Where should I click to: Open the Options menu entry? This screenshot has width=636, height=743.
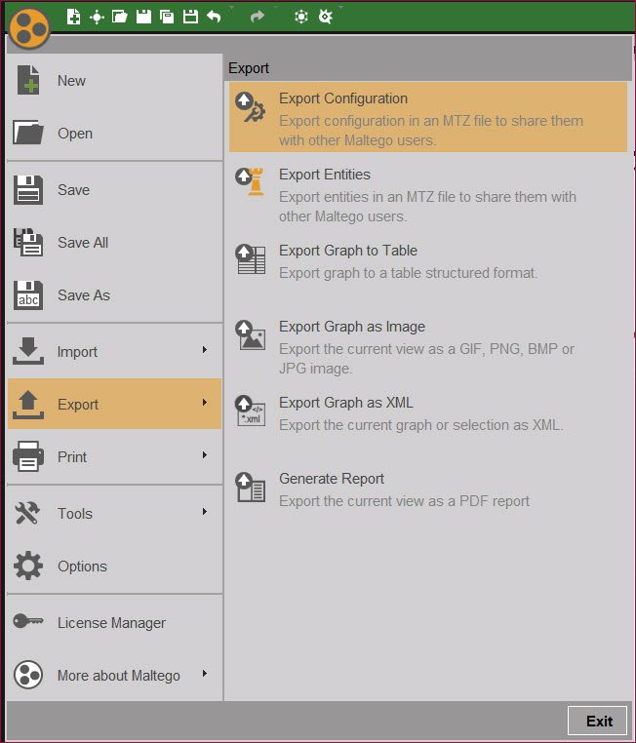click(115, 566)
